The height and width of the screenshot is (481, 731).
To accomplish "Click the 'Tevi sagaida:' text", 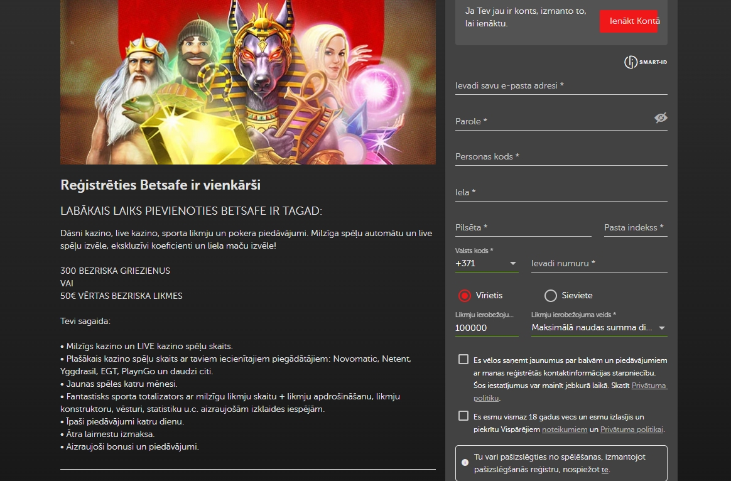I will pos(85,321).
